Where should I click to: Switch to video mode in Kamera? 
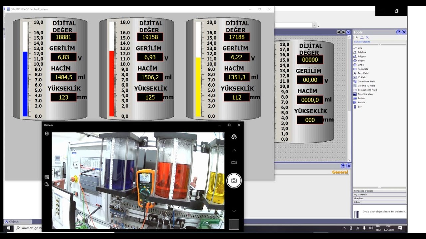click(234, 163)
